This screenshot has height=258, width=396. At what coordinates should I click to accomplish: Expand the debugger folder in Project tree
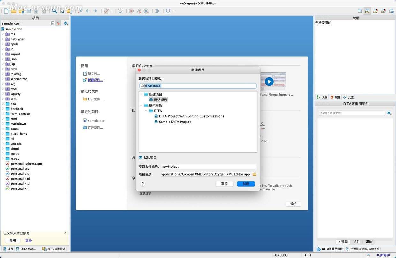coord(3,39)
